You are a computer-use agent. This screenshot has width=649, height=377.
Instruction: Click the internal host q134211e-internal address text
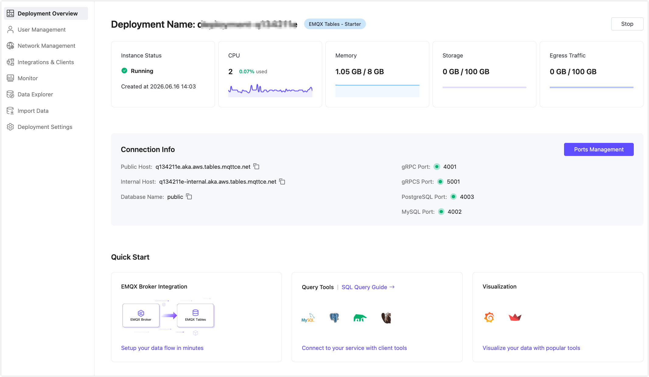pos(218,182)
